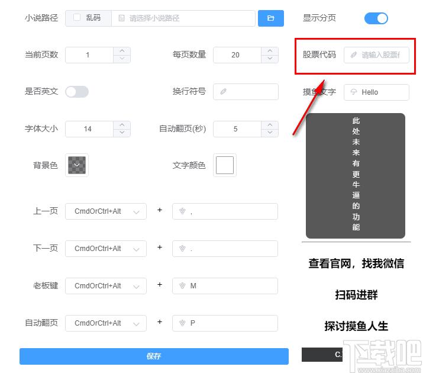
Task: Click the 探讨摸鱼人生 text
Action: 356,326
